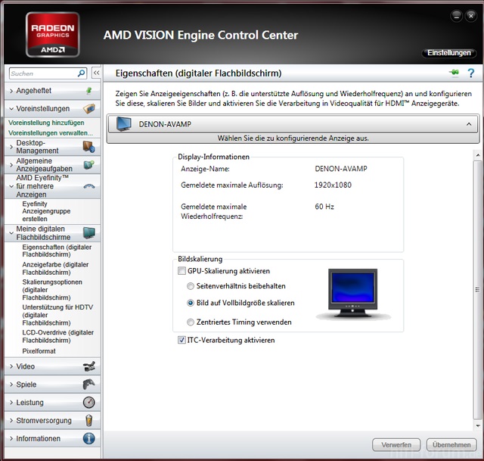Open Unterstützung für HDTV page
484x461 pixels.
coord(57,315)
